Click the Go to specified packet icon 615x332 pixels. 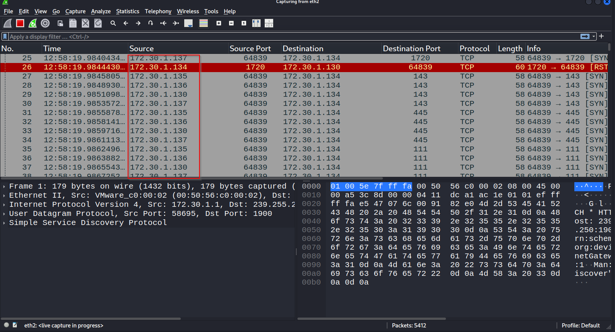click(151, 24)
